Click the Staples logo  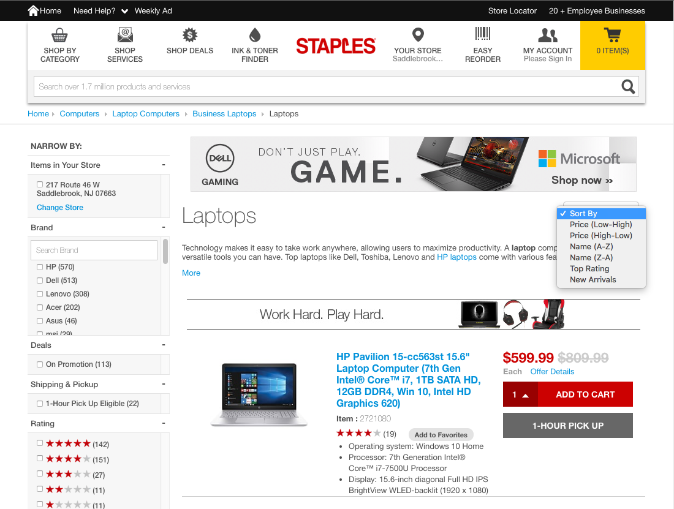coord(336,45)
